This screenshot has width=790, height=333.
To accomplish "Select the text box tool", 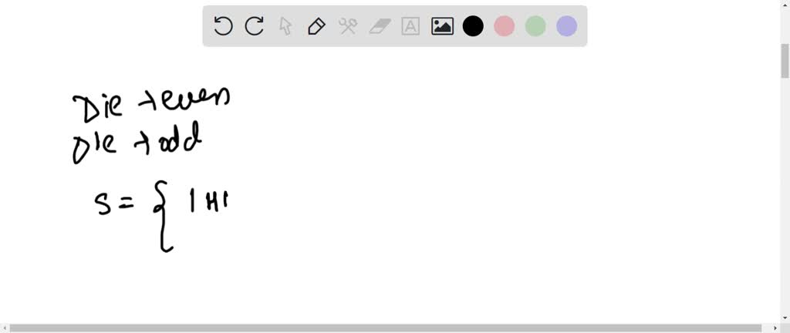I will 410,26.
